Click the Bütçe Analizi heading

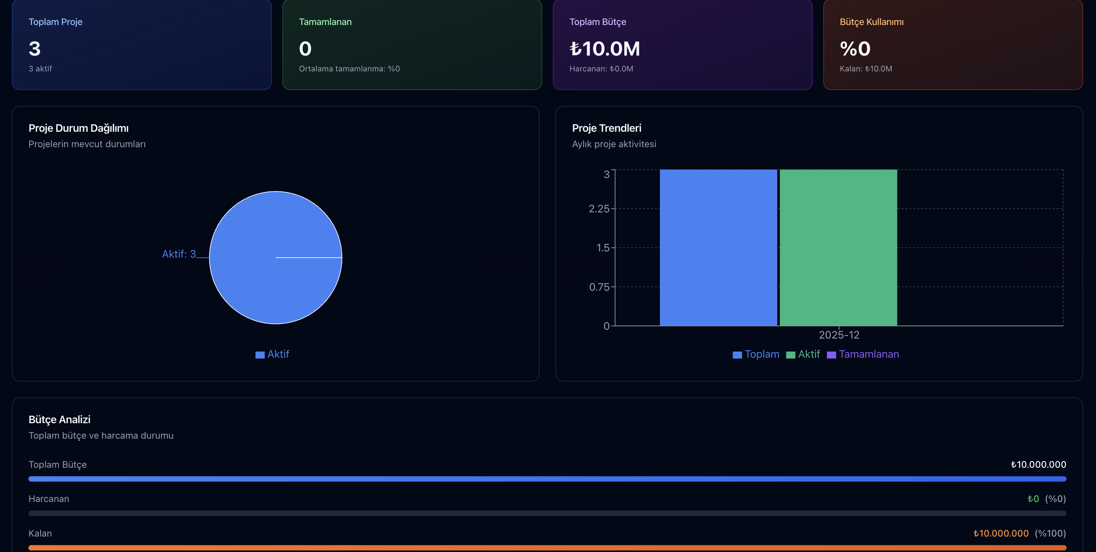pos(60,419)
